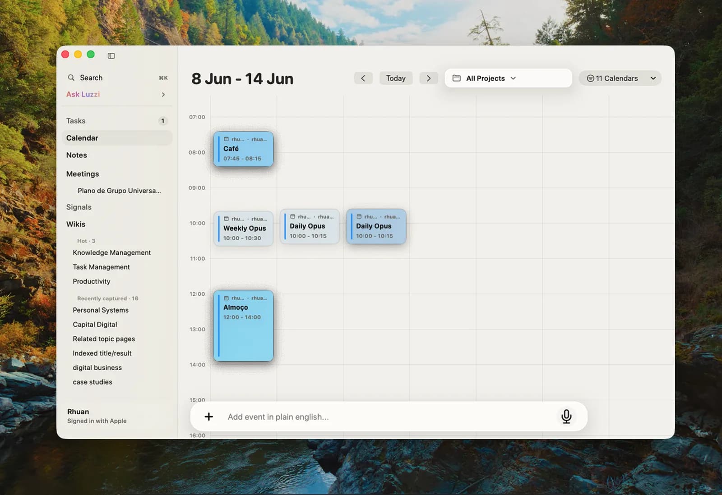
Task: Click the microphone voice input icon
Action: pos(566,416)
